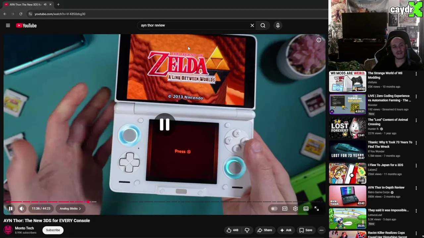Click the video title below the player

coord(47,220)
